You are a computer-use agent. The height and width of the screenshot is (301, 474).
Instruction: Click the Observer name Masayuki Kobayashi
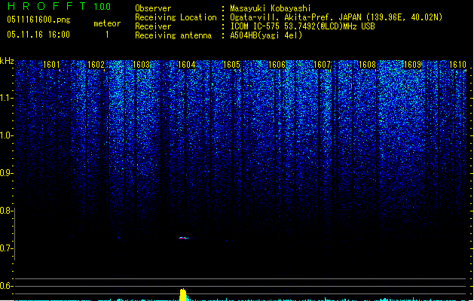click(x=271, y=8)
